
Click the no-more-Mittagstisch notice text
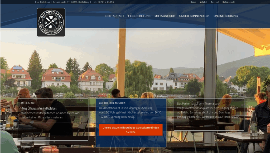pos(50,115)
